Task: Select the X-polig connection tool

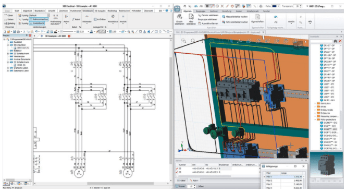Action: tap(23, 16)
